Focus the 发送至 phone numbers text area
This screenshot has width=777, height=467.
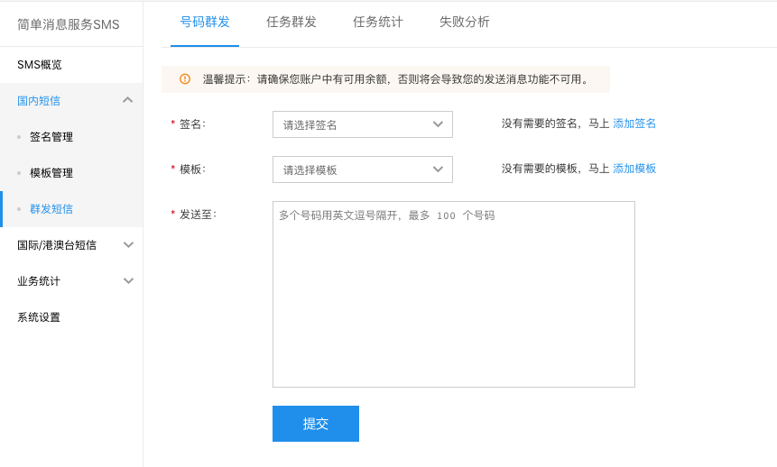click(453, 294)
